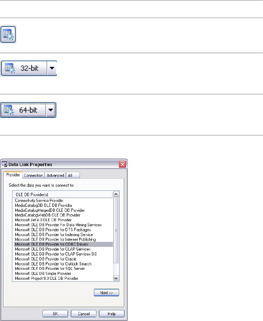
Task: Click the OLE DB Provider(s) column header
Action: [x=63, y=194]
